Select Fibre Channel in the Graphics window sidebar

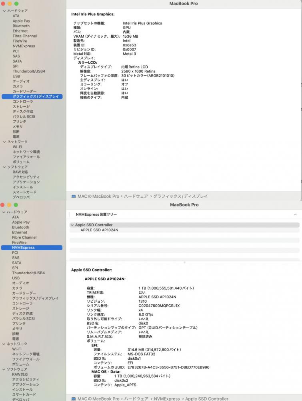point(24,36)
